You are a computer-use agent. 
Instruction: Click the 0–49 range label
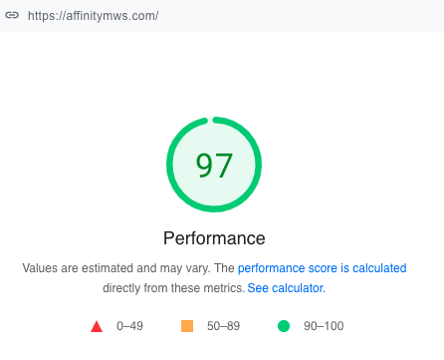coord(129,326)
